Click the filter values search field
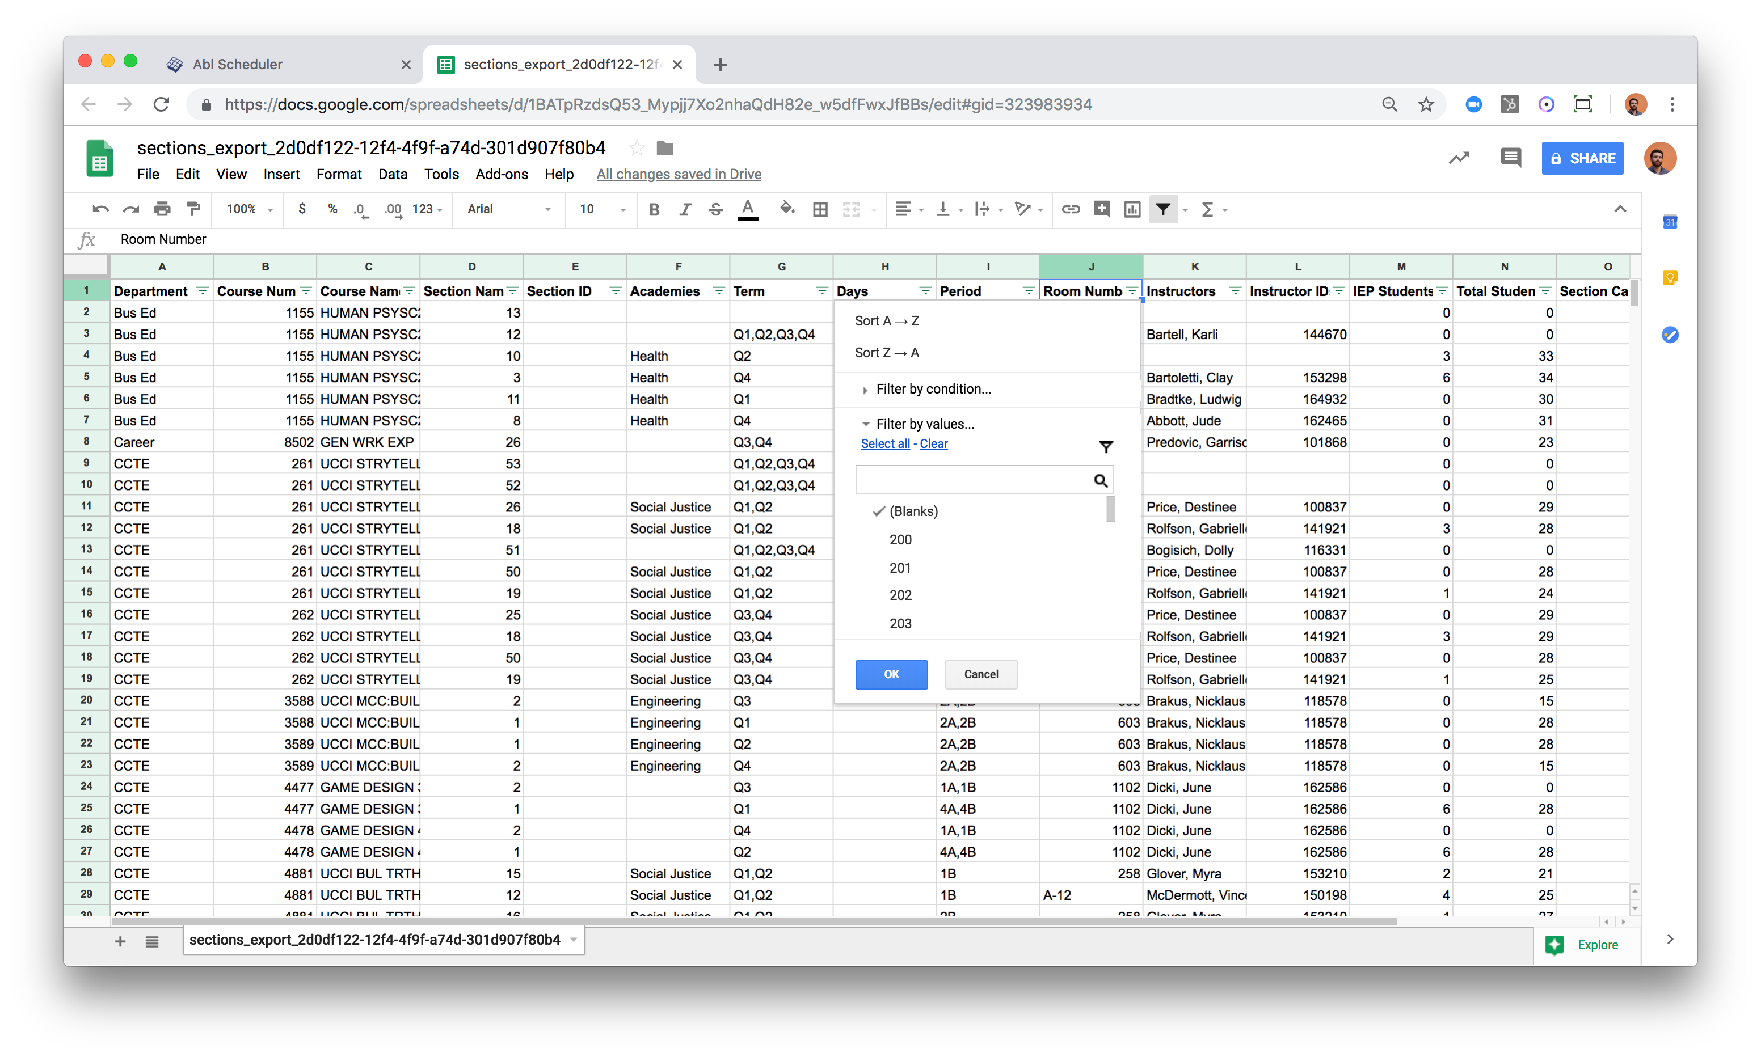The height and width of the screenshot is (1057, 1761). [973, 481]
